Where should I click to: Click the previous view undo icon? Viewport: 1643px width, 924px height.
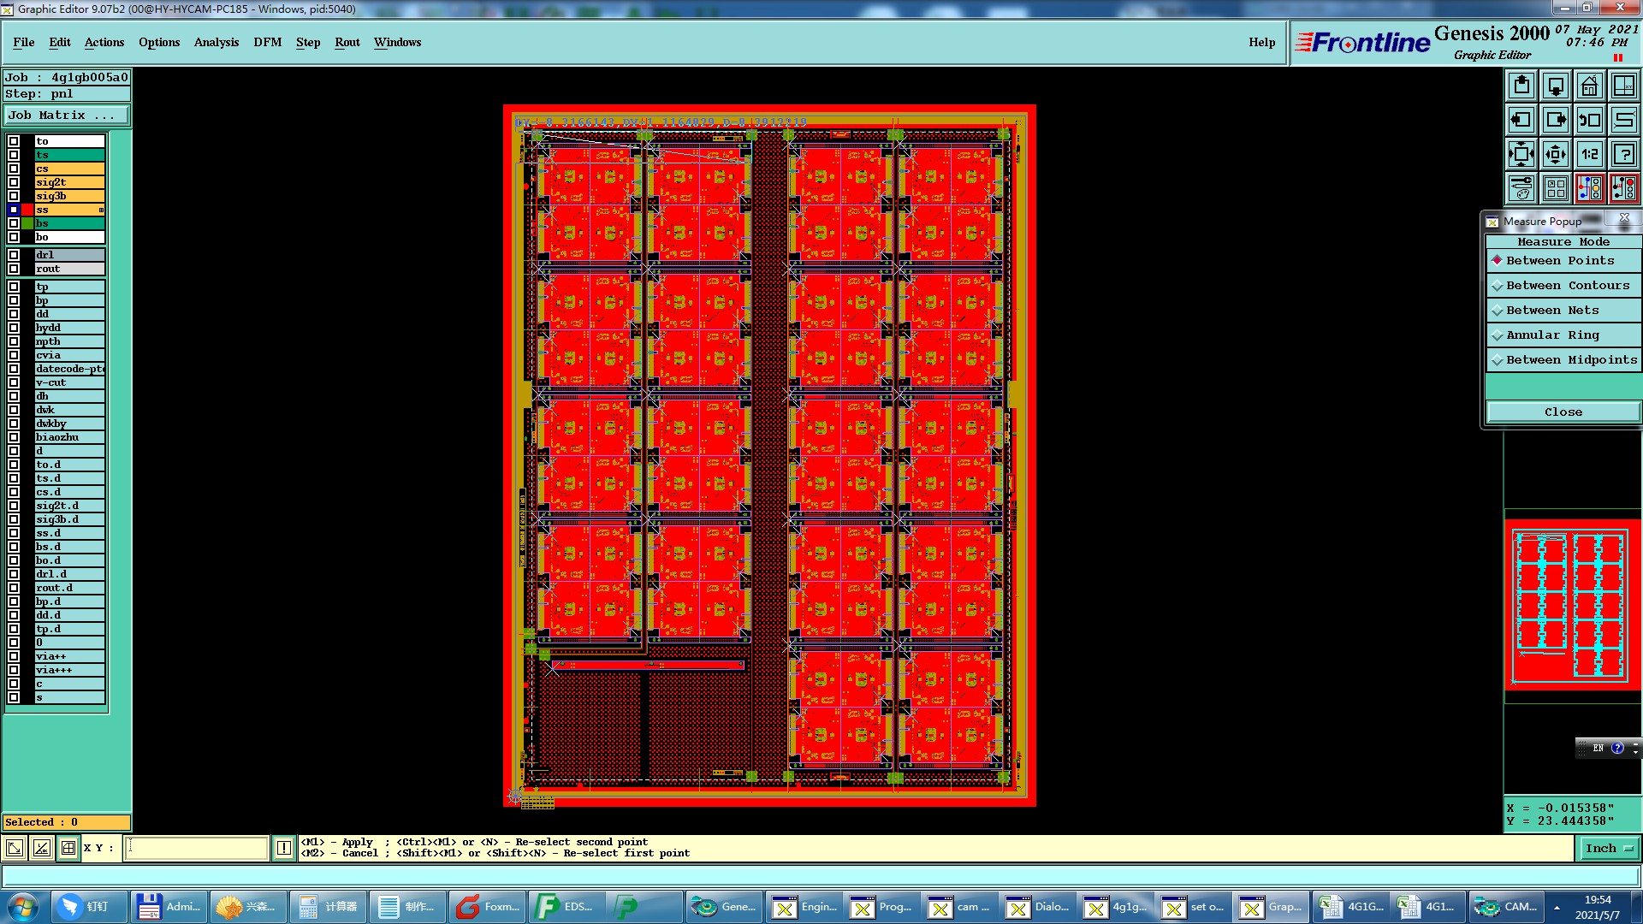1589,120
